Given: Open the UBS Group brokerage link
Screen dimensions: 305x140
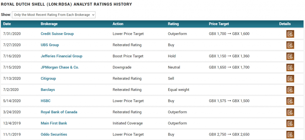Looking at the screenshot, I should pyautogui.click(x=50, y=45).
